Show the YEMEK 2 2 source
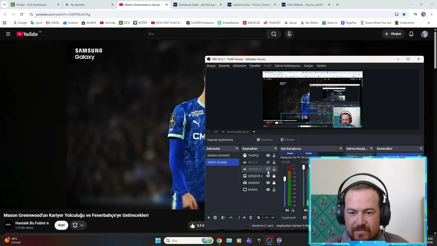This screenshot has width=437, height=246. tap(268, 169)
